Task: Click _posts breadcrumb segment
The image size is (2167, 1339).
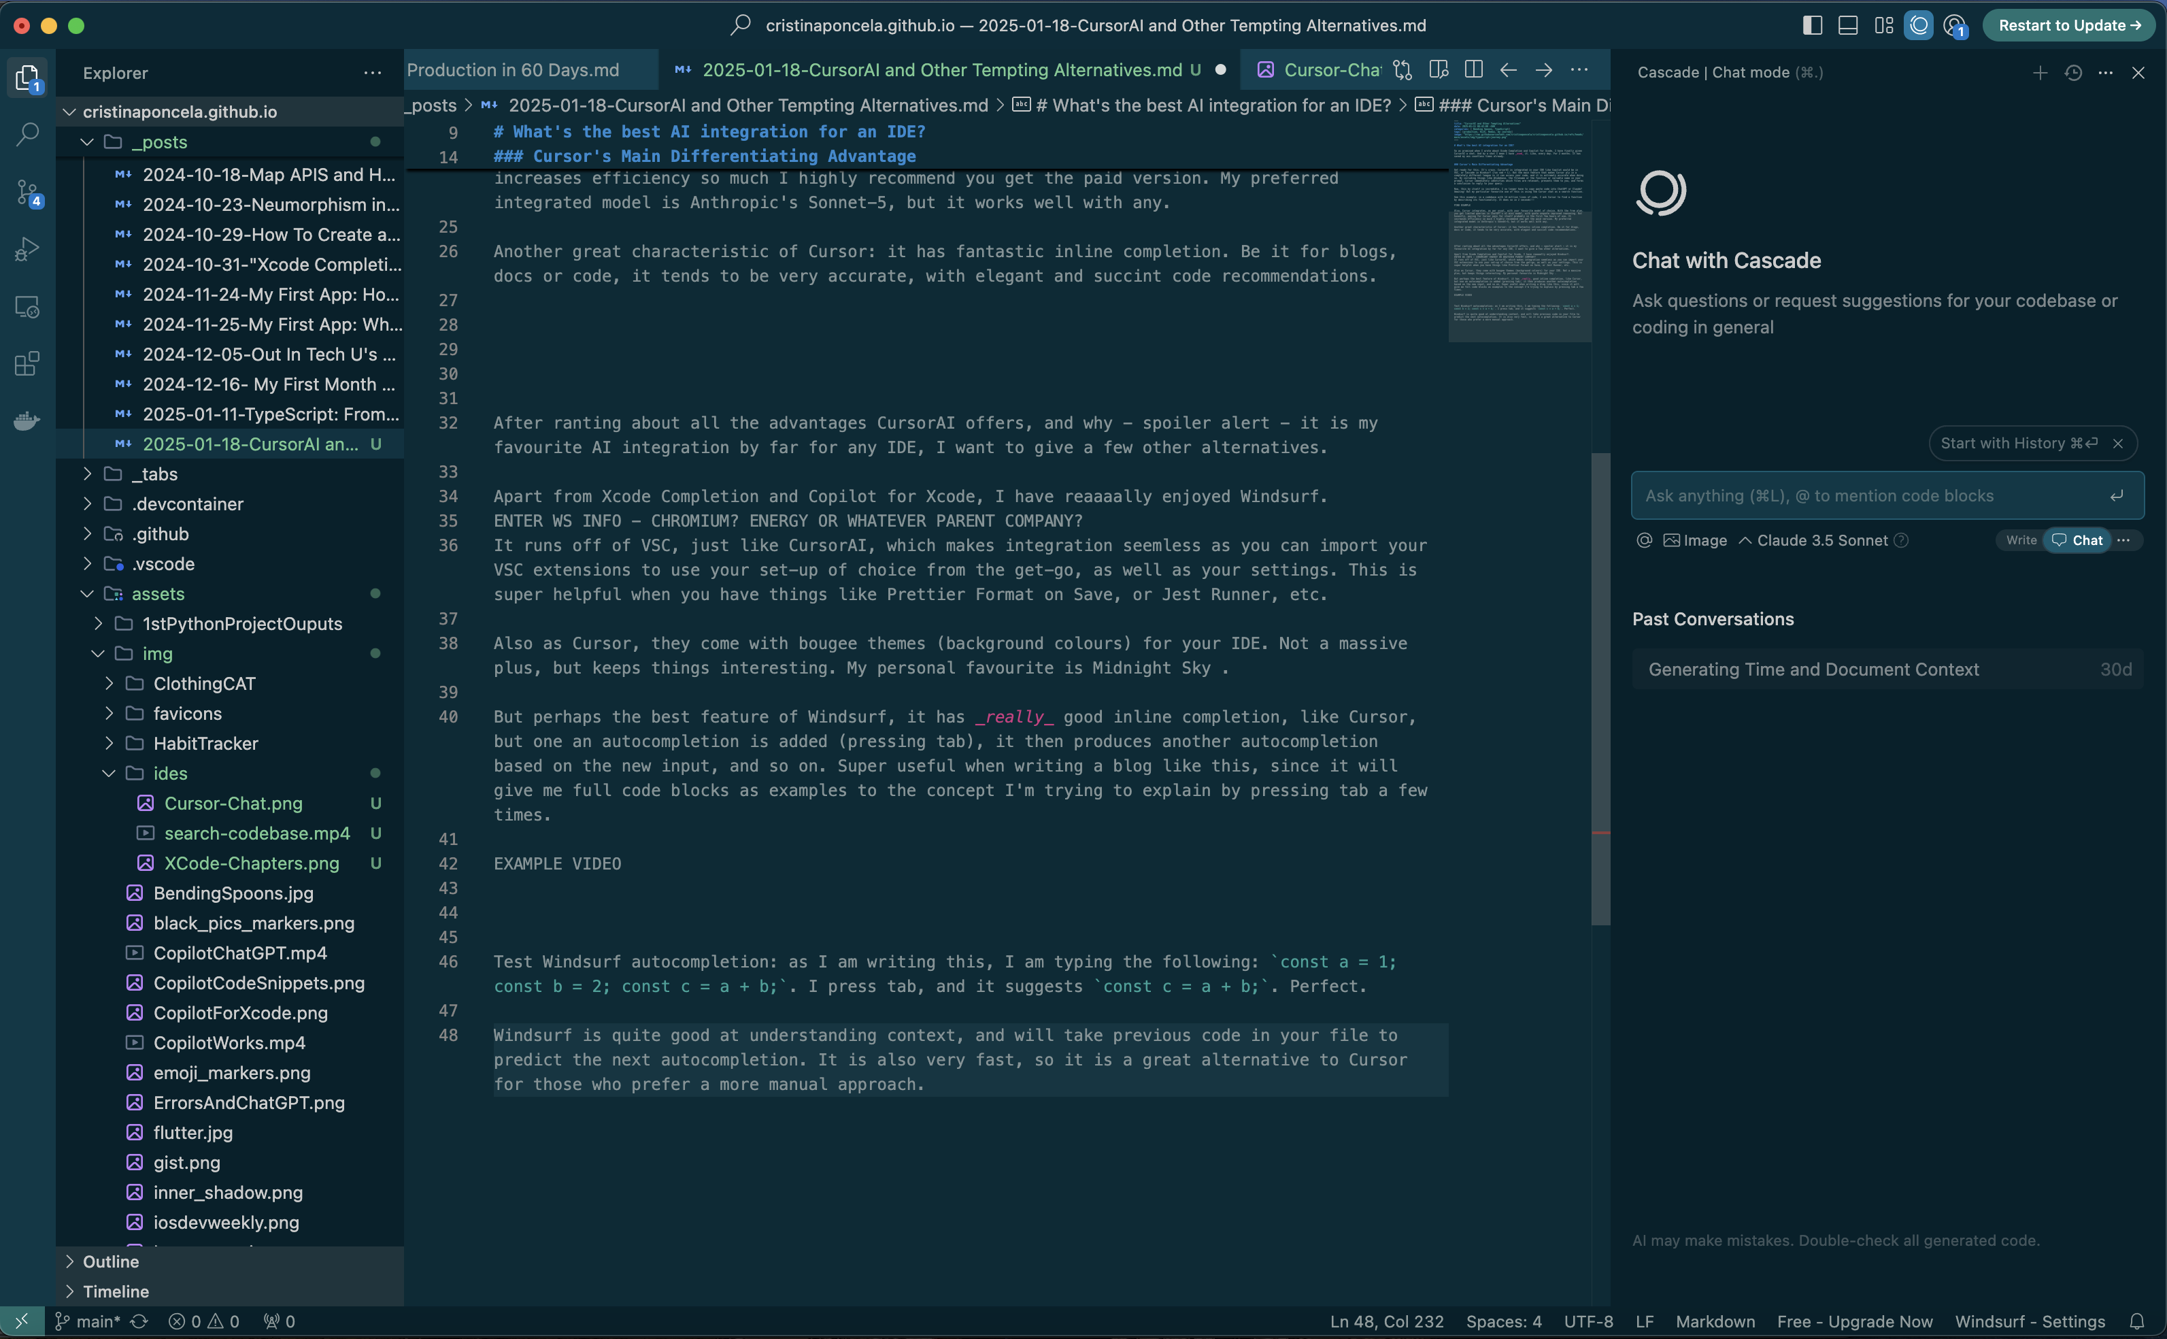Action: tap(431, 105)
